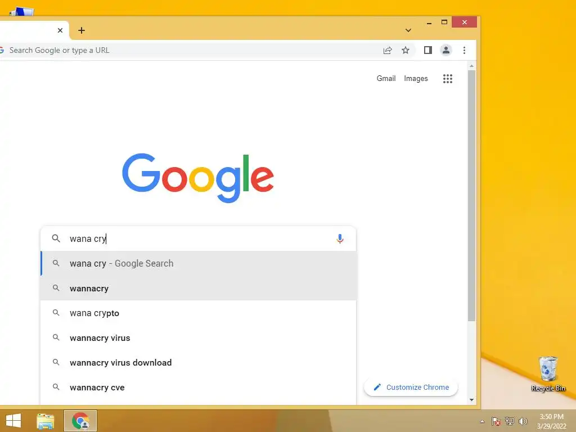Select 'wannacry virus download' suggestion
576x432 pixels.
point(199,363)
